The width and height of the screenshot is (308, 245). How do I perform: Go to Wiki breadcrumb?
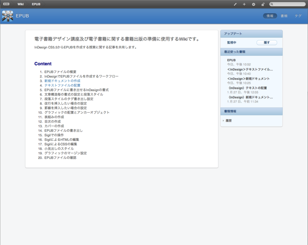[20, 4]
